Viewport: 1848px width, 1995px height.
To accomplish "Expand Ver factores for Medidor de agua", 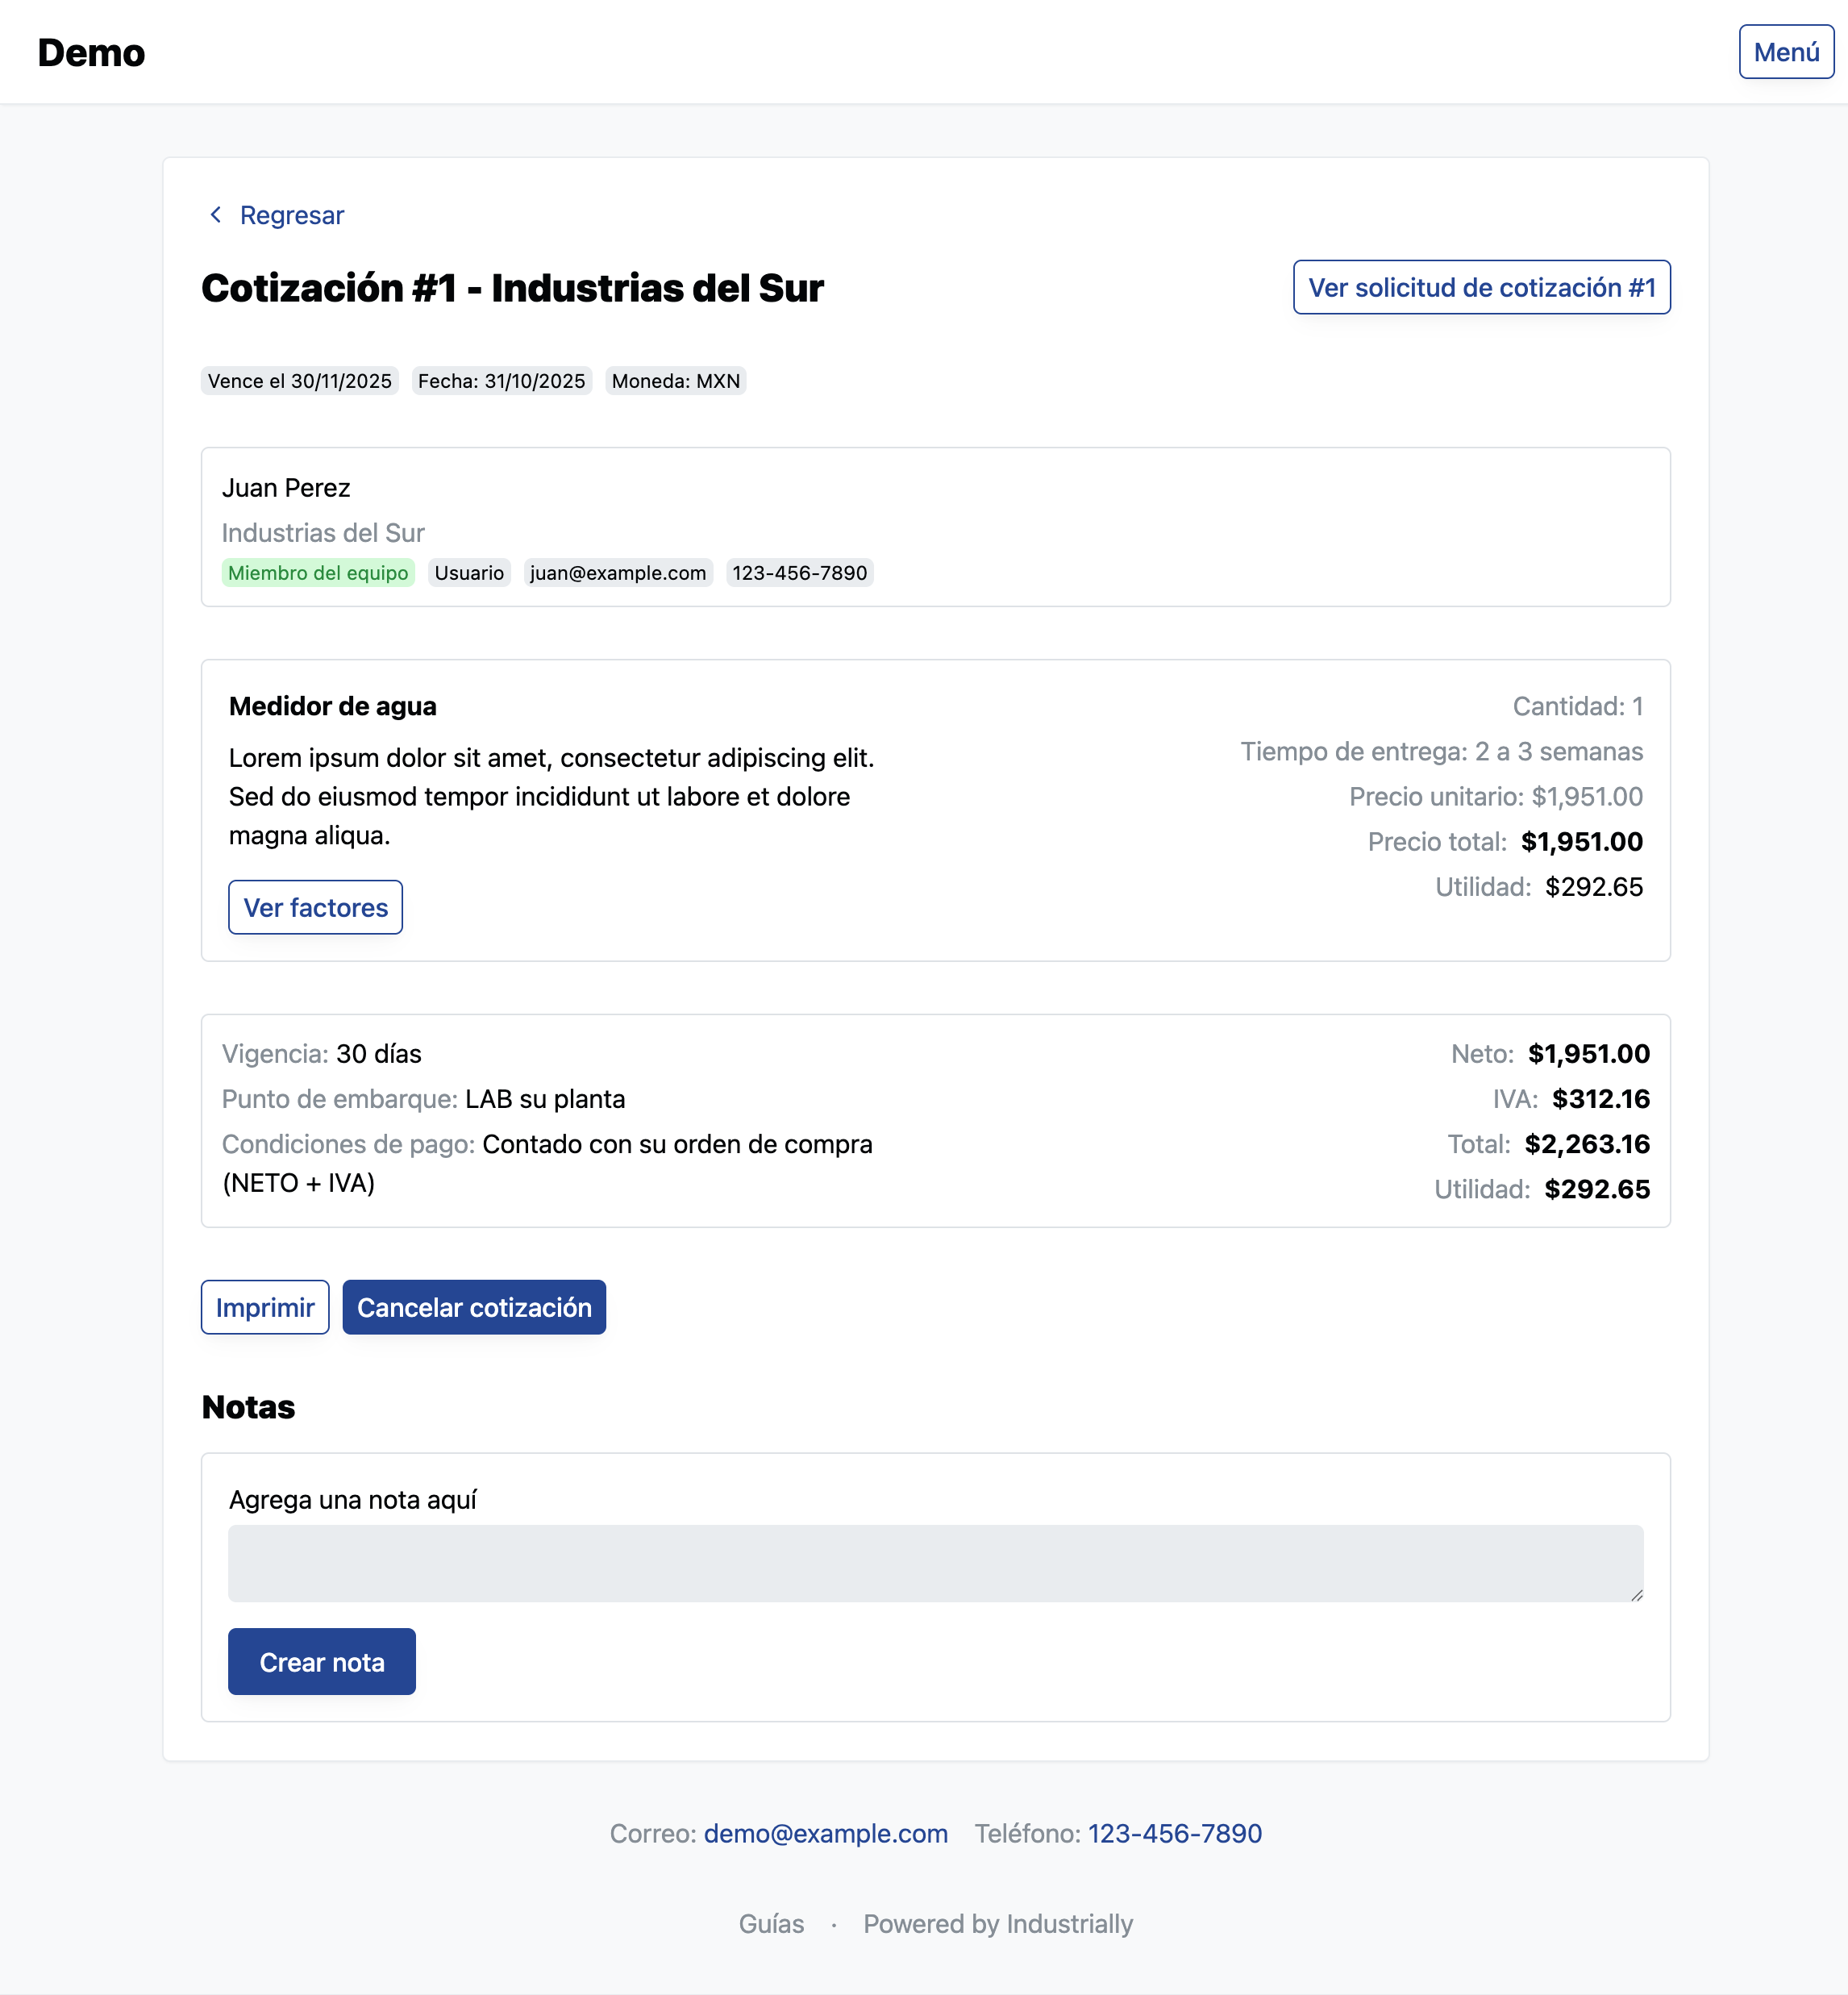I will click(315, 907).
